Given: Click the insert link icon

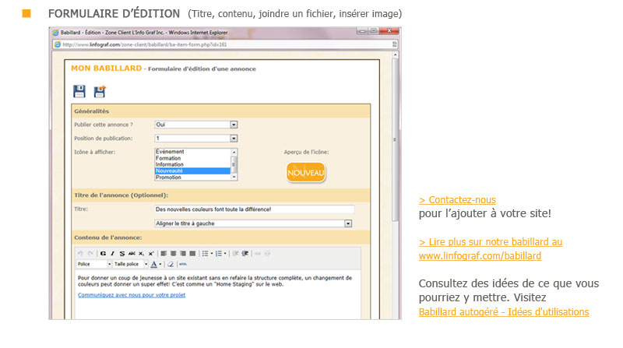Looking at the screenshot, I should click(258, 254).
